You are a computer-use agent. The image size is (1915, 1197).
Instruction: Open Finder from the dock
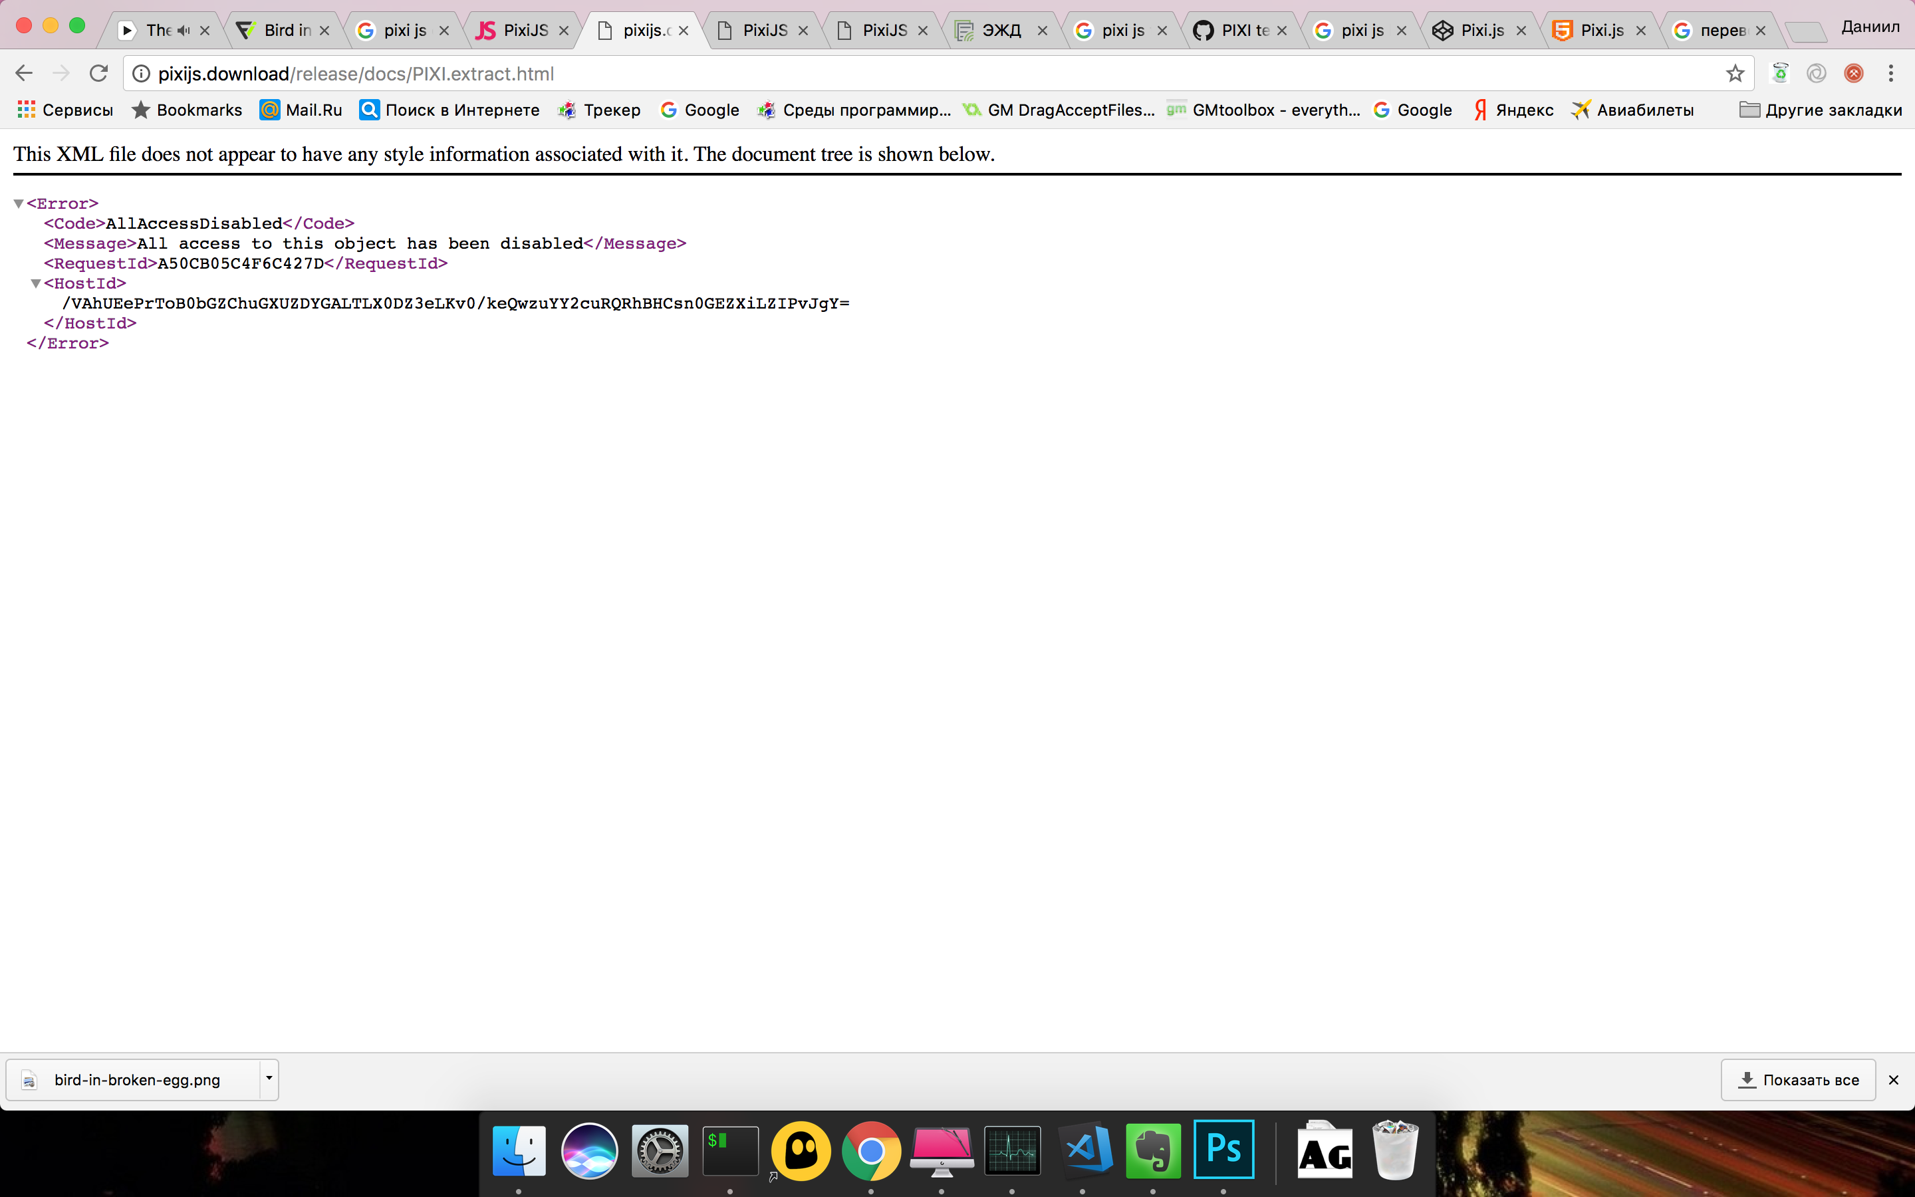tap(519, 1150)
